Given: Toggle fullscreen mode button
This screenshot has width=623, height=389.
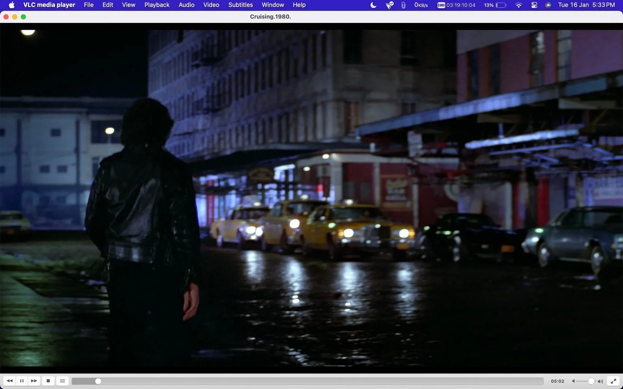Looking at the screenshot, I should pos(614,381).
